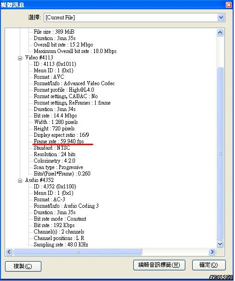Select the Bit rate : 14.4 Mbps row
The image size is (235, 281).
coord(55,116)
